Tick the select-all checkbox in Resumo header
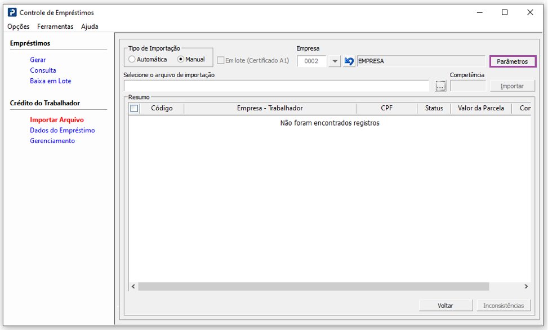 134,108
